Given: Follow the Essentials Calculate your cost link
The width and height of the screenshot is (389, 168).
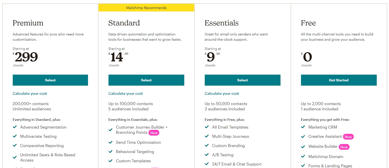Looking at the screenshot, I should tap(222, 94).
